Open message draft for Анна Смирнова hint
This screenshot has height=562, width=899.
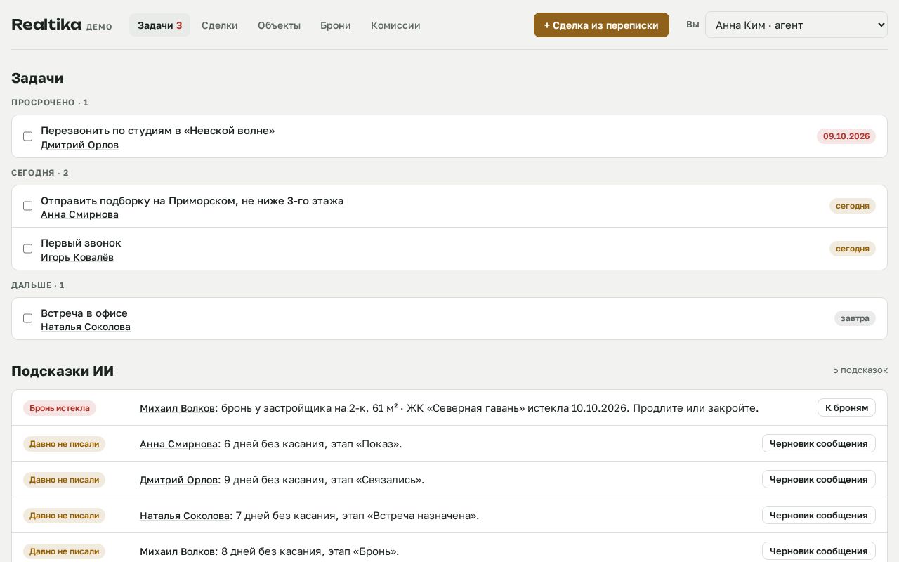[819, 443]
